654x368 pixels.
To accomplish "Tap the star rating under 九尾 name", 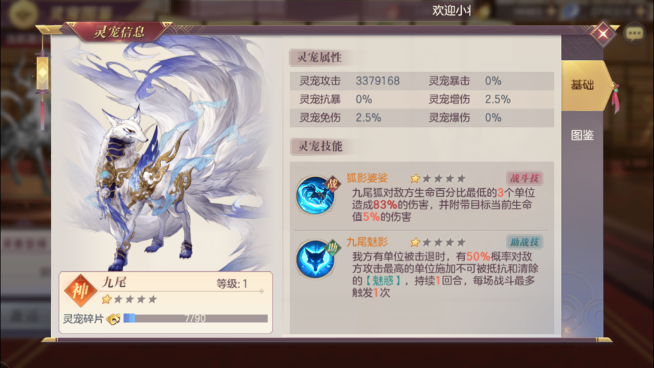I will pyautogui.click(x=129, y=299).
